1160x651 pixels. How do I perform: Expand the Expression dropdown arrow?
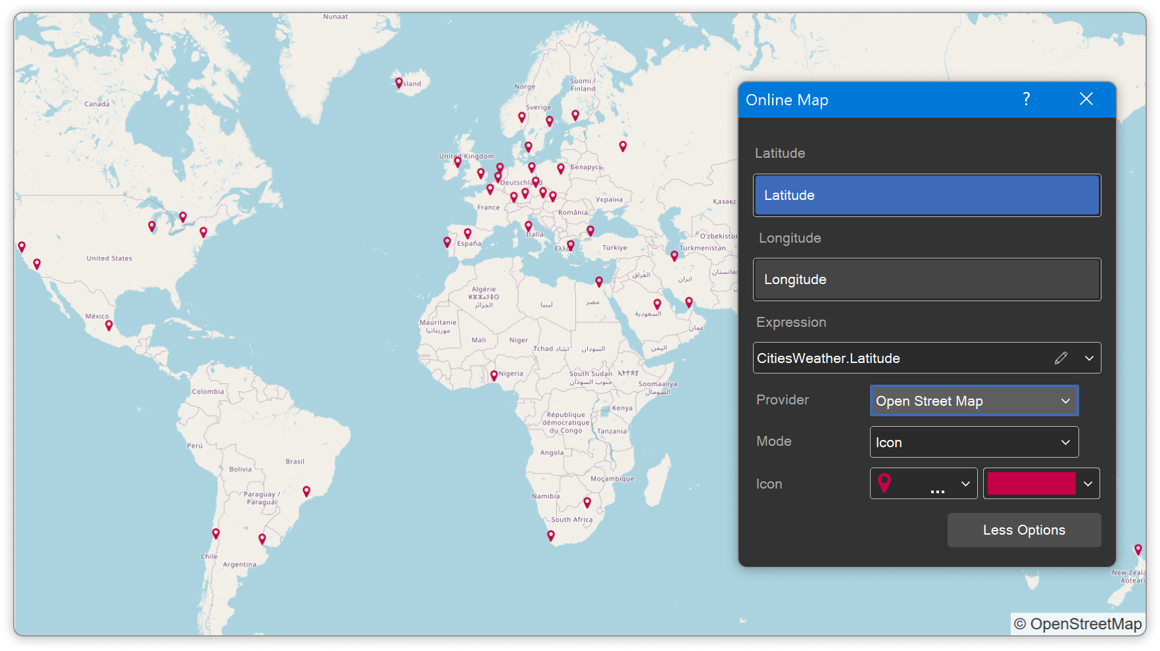1089,358
